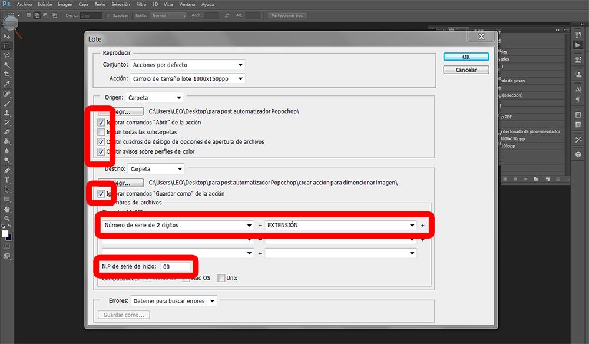Select the Rectangular Marquee tool
The image size is (589, 344).
coord(7,46)
